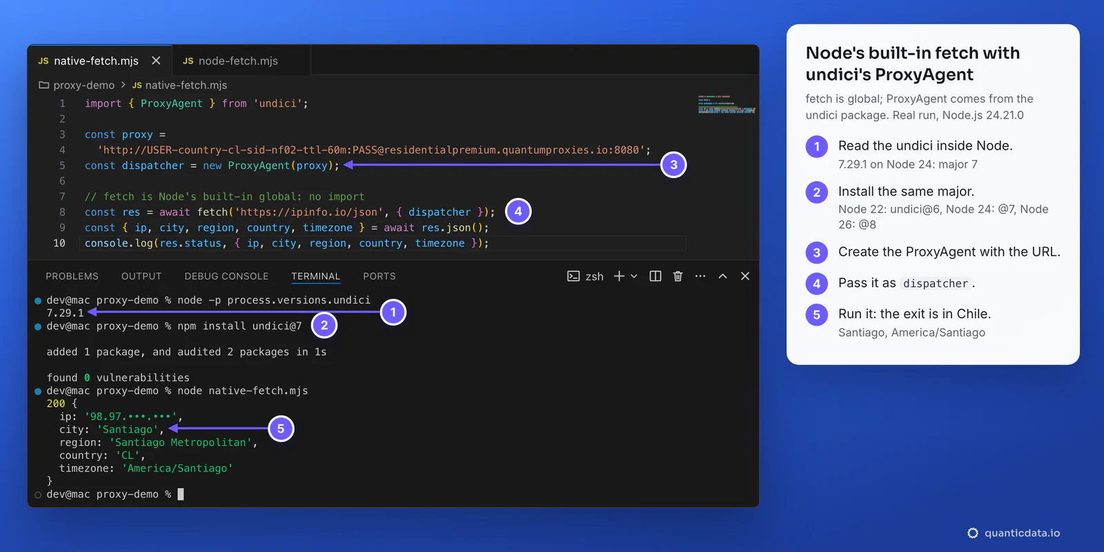Click 'ProxyAgent(proxy)' on line 5
Viewport: 1104px width, 552px height.
(x=281, y=166)
